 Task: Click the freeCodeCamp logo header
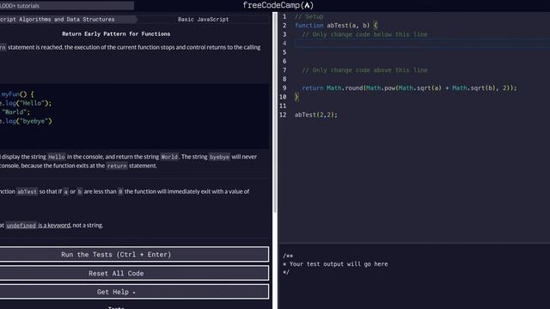[278, 5]
